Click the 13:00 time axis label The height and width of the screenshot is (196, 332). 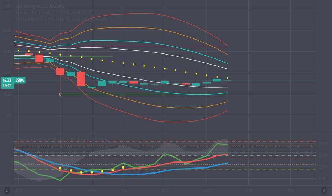coord(207,191)
